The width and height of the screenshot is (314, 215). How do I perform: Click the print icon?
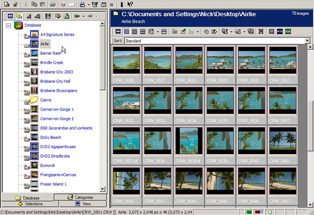click(x=53, y=4)
